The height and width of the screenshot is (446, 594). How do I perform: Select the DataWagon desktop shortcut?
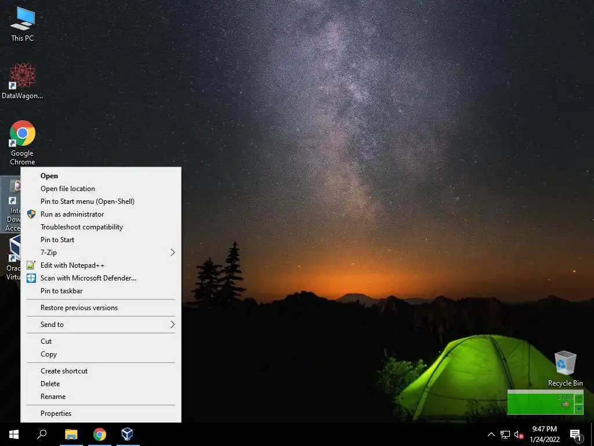pyautogui.click(x=23, y=81)
